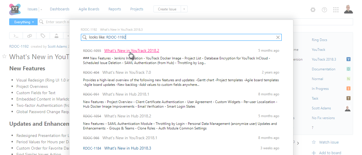This screenshot has height=155, width=362.
Task: Star the issue What's New in YouTrack
Action: (x=4, y=57)
